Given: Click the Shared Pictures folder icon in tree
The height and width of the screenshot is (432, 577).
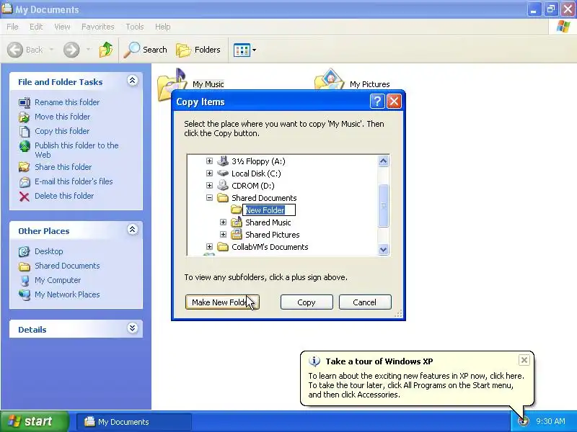Looking at the screenshot, I should coord(237,234).
